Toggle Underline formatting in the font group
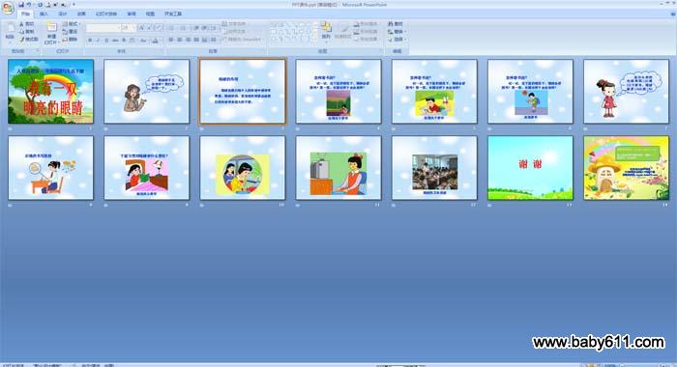677x367 pixels. 106,41
